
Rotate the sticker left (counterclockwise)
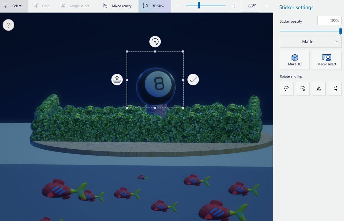click(287, 88)
